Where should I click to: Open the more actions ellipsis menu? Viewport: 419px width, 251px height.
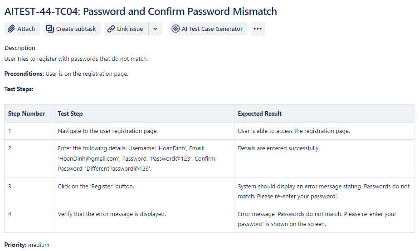pos(258,29)
